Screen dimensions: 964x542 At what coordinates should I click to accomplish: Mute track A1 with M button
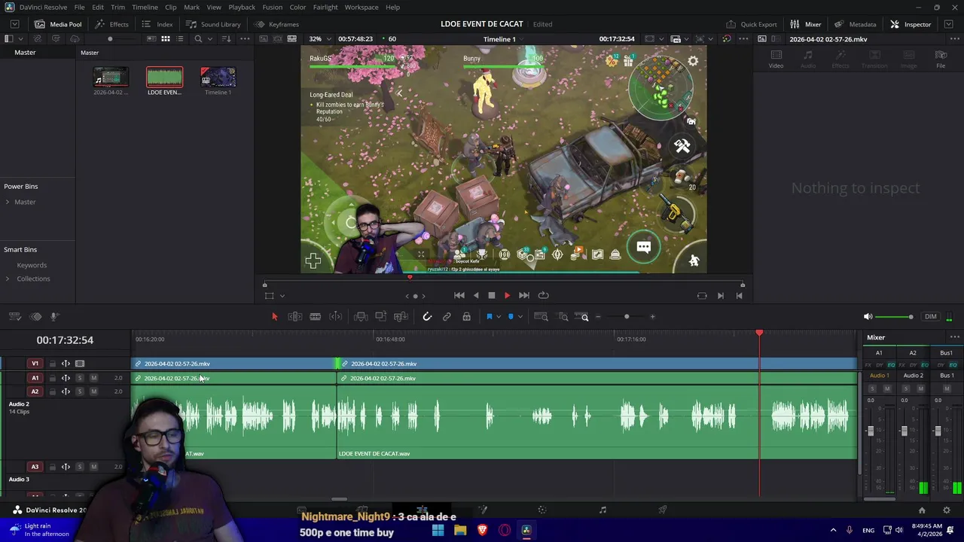pos(93,378)
